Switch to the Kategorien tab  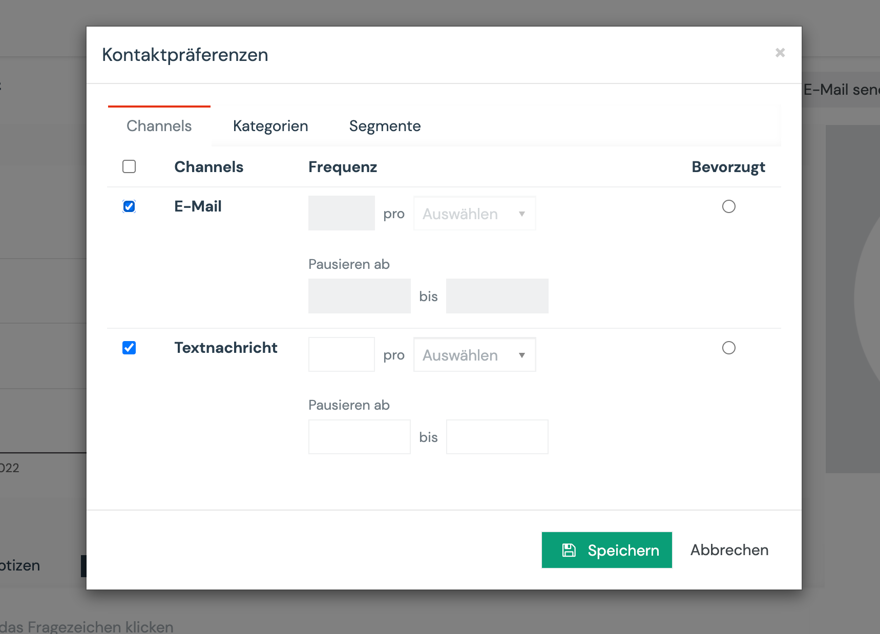point(270,126)
